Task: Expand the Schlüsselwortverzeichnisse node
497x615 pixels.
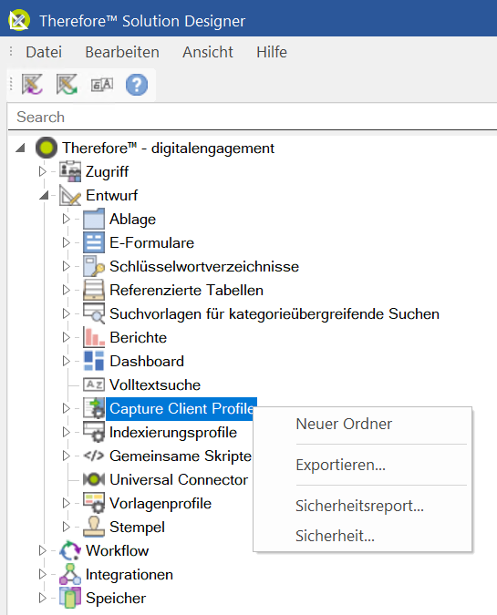Action: coord(66,266)
